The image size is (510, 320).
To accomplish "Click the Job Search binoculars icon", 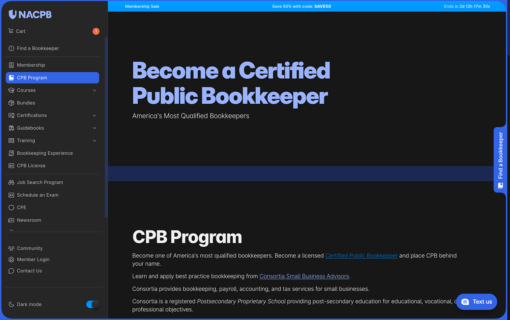I will click(x=11, y=182).
